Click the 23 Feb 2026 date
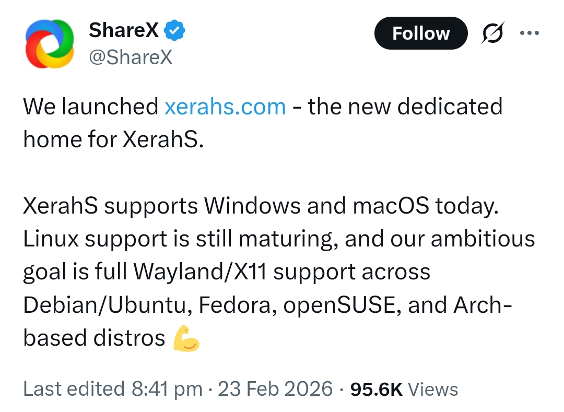Viewport: 564px width, 412px height. click(x=275, y=389)
